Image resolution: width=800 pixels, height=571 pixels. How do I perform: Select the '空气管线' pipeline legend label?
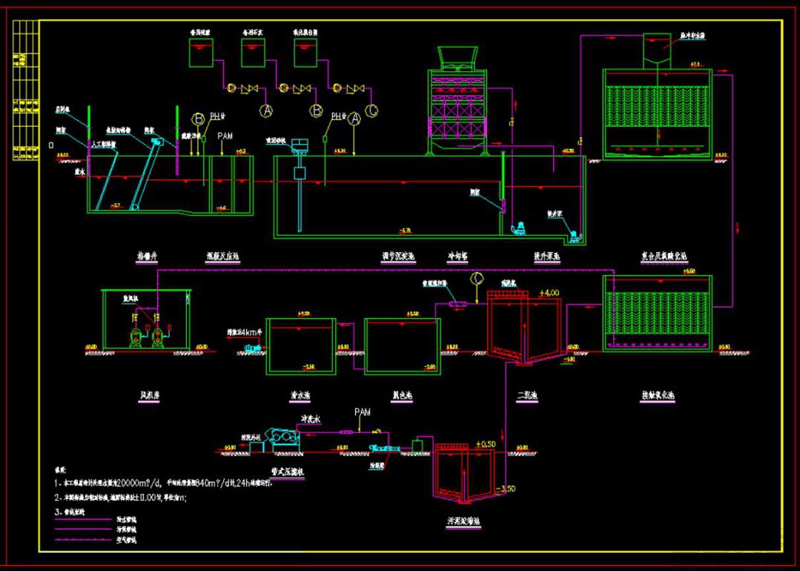(127, 540)
